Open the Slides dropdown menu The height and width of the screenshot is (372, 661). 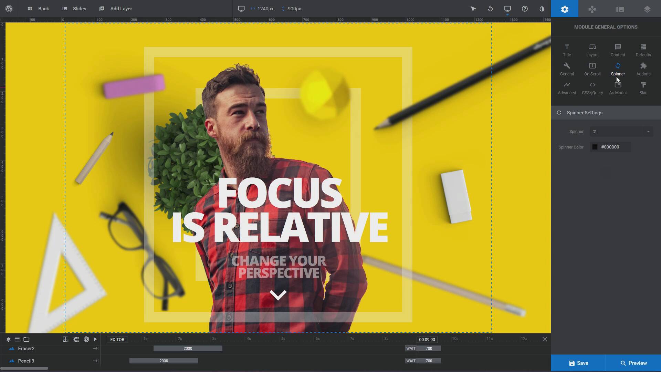pyautogui.click(x=74, y=9)
